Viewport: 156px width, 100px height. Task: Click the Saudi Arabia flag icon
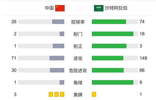pos(99,8)
